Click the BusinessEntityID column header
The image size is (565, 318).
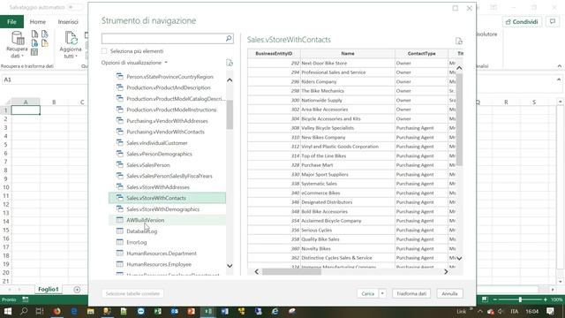pos(274,53)
